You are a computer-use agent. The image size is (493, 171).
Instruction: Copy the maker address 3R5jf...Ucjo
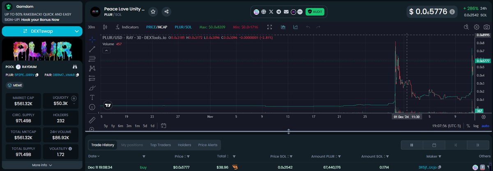click(440, 167)
